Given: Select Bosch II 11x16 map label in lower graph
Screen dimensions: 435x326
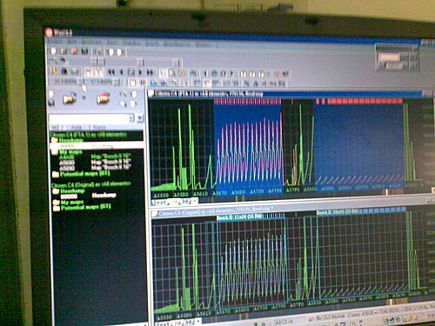Looking at the screenshot, I should (240, 217).
